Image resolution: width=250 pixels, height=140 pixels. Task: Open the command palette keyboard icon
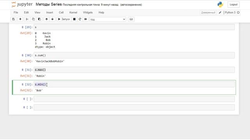131,19
